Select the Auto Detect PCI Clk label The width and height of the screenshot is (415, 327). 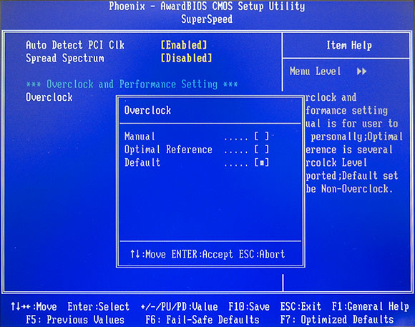(x=75, y=45)
